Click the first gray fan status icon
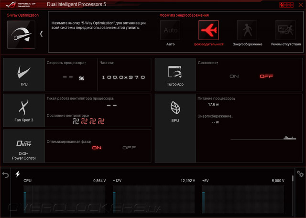 click(x=76, y=121)
